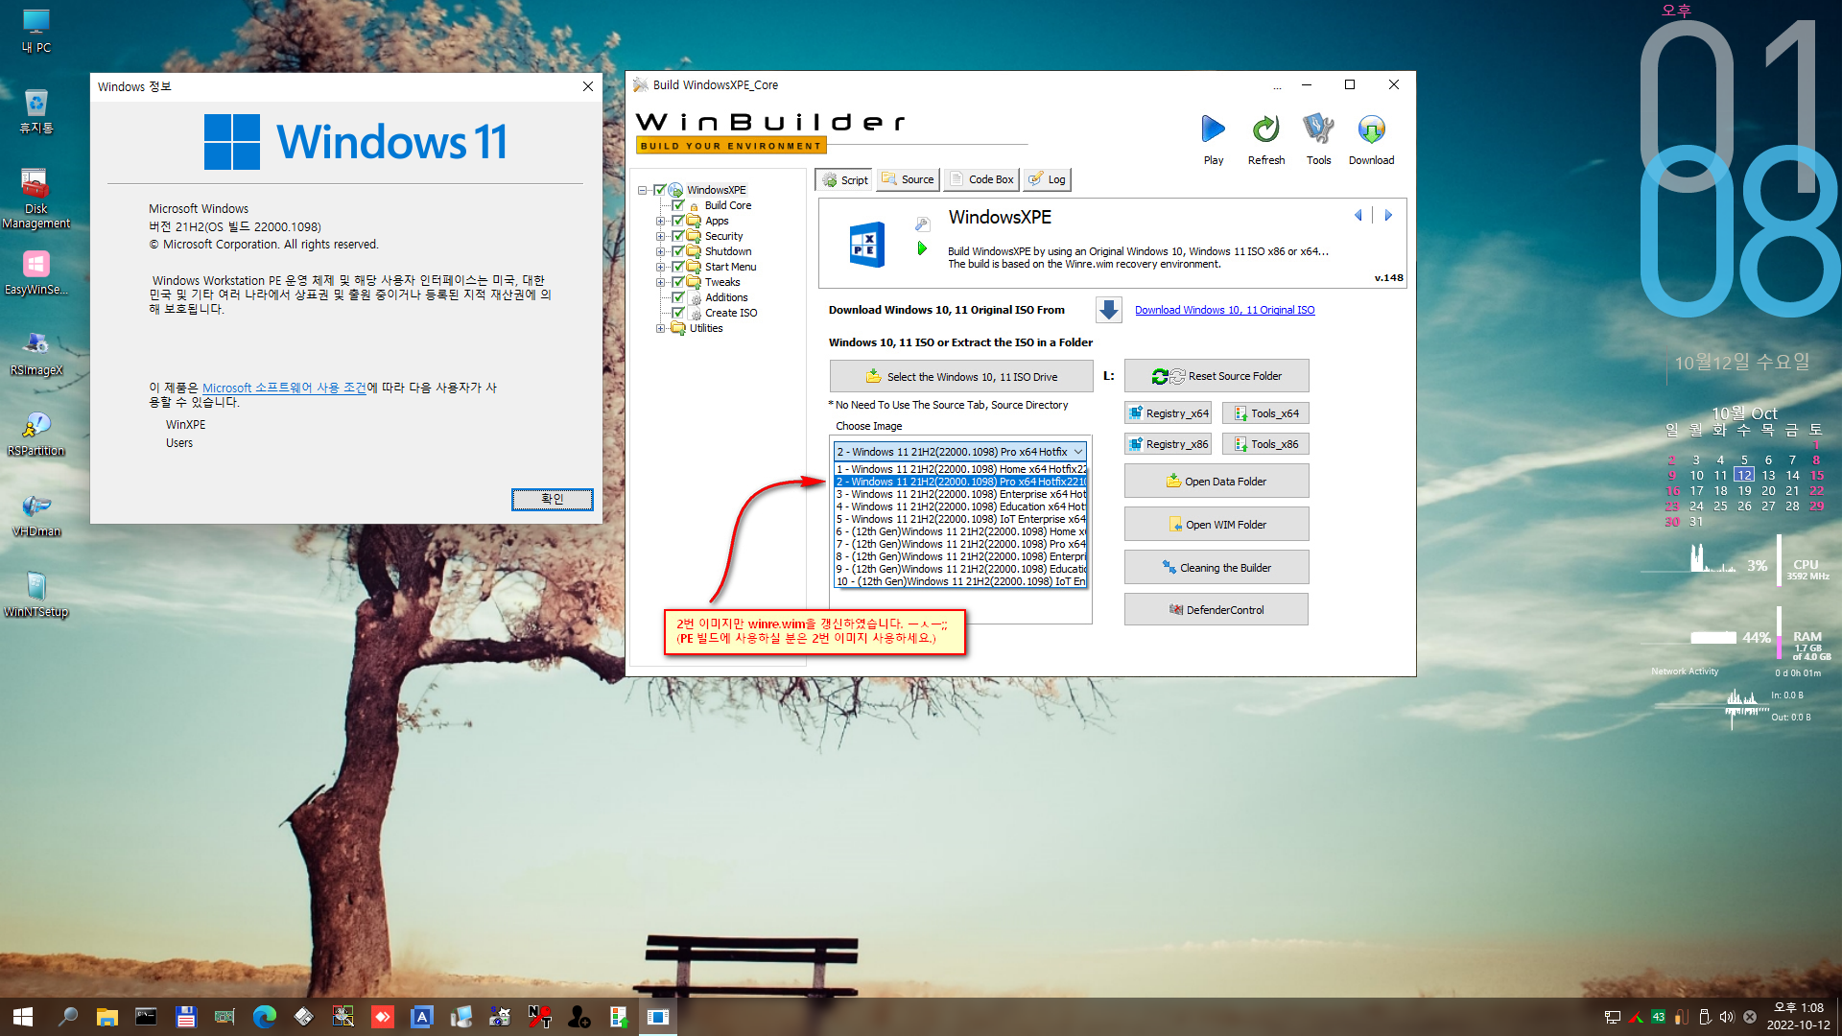
Task: Open the command prompt taskbar icon
Action: pos(146,1017)
